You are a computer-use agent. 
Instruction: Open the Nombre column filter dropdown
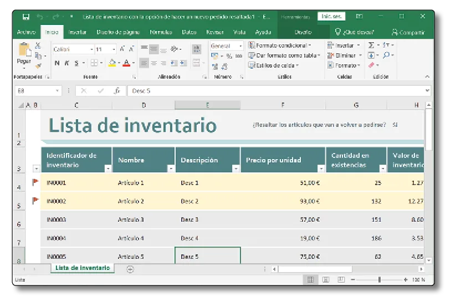(171, 168)
